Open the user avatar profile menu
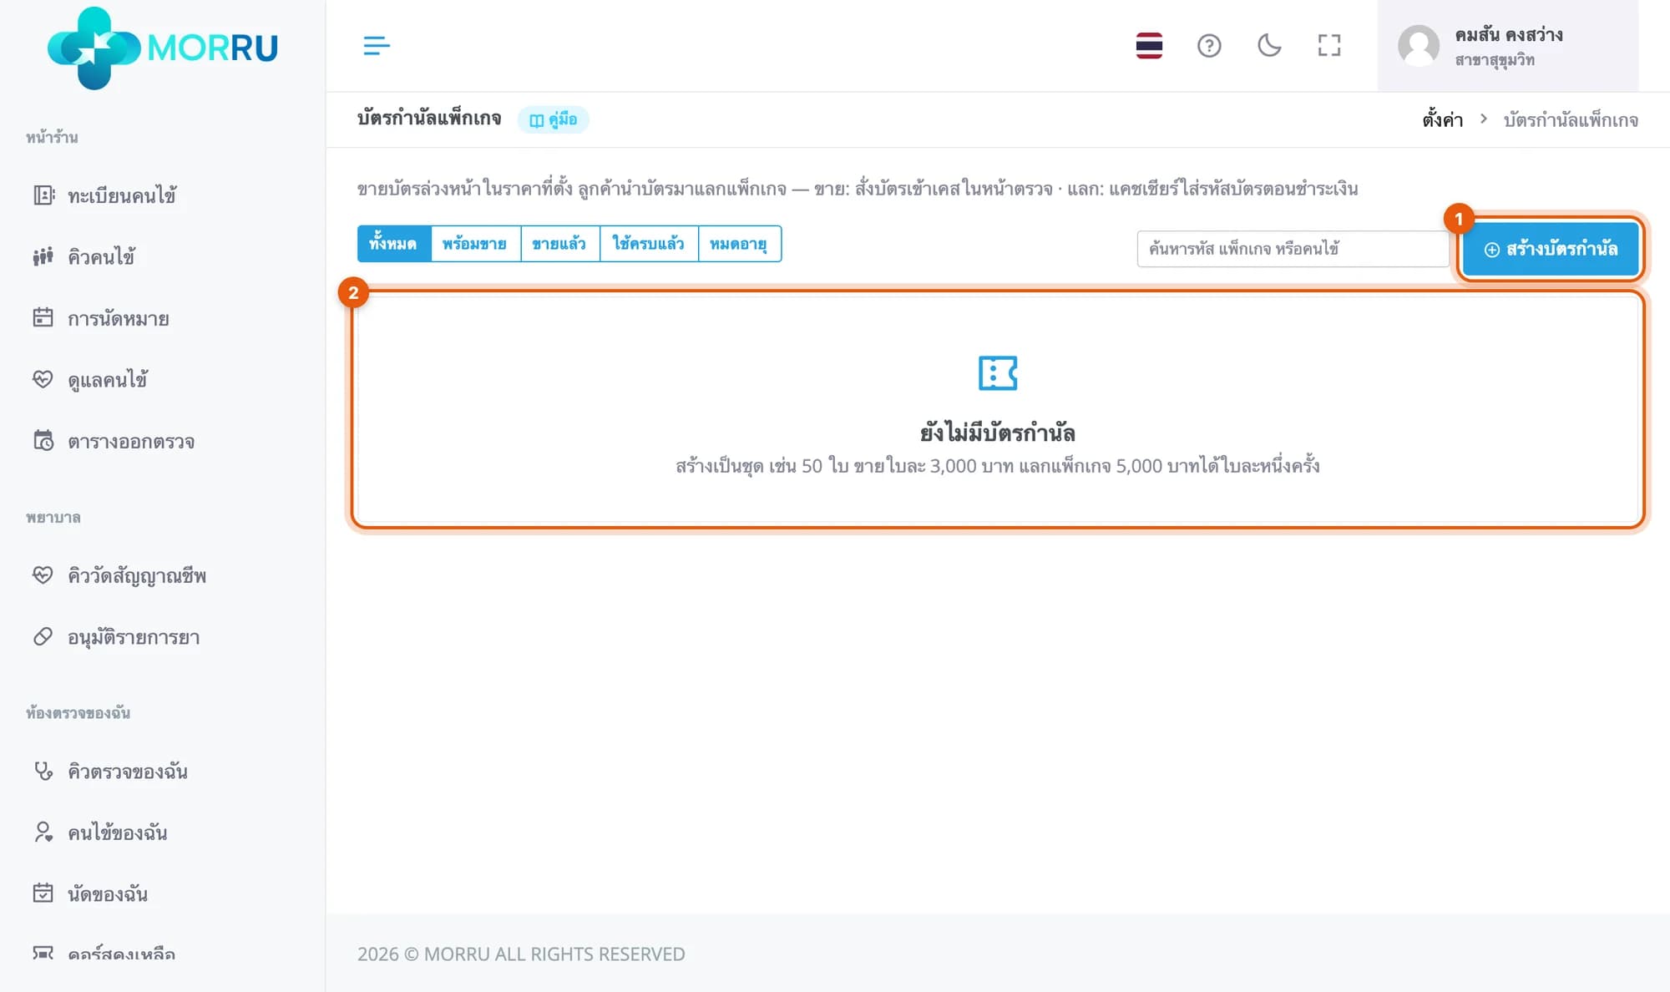This screenshot has width=1670, height=992. (1419, 46)
